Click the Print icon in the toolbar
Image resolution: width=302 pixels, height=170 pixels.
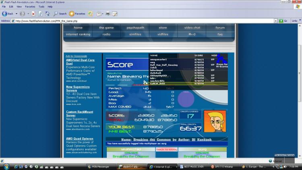tap(108, 14)
